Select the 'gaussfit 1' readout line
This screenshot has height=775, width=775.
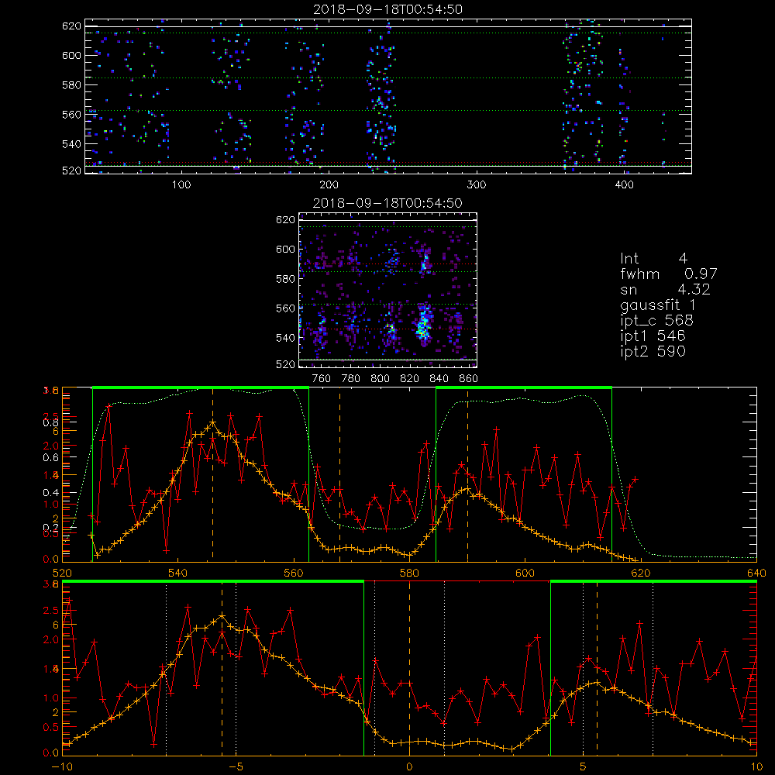coord(658,305)
